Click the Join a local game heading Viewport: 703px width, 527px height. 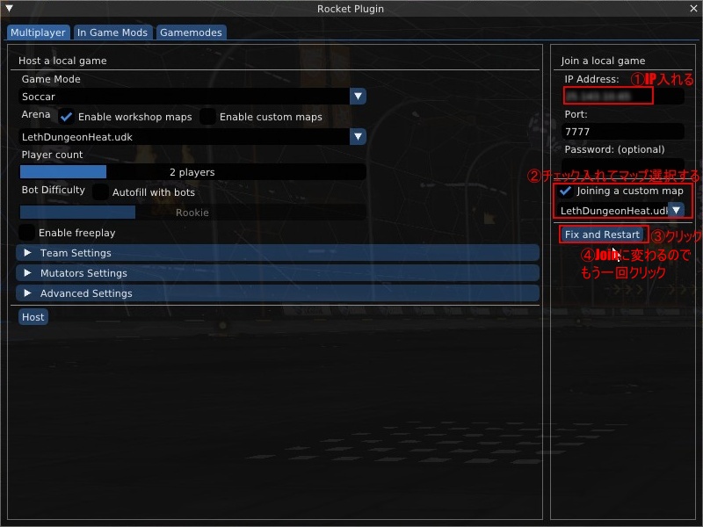tap(603, 61)
